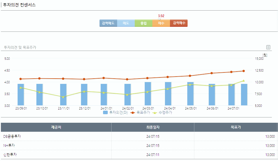The width and height of the screenshot is (278, 161).
Task: Click the 강력매도 consensus segment
Action: (108, 23)
